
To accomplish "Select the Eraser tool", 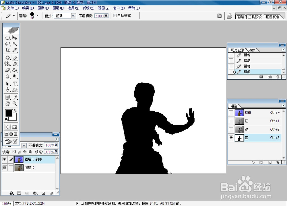I will point(7,70).
